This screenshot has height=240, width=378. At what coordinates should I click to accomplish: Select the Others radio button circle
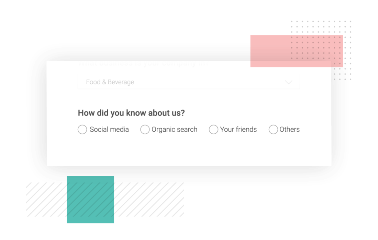pos(273,129)
